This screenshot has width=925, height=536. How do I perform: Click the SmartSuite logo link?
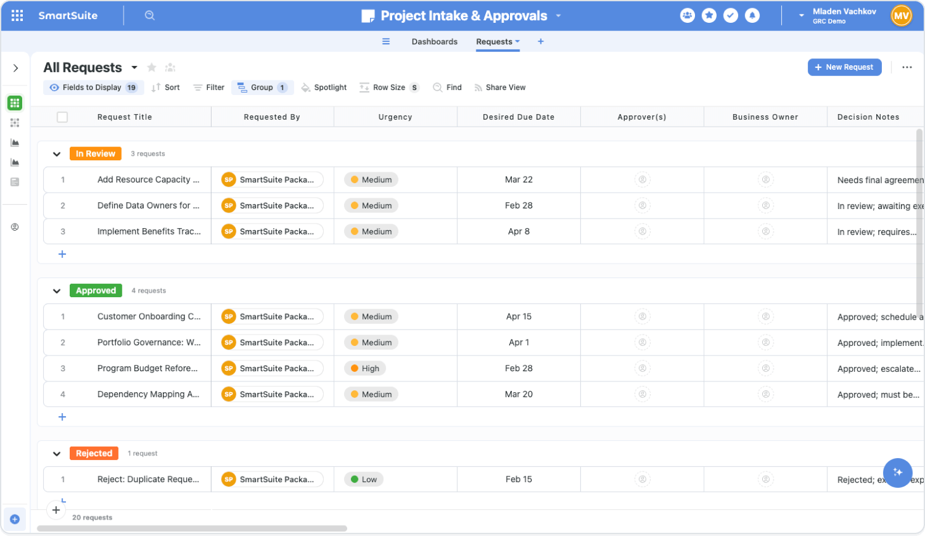pyautogui.click(x=68, y=16)
